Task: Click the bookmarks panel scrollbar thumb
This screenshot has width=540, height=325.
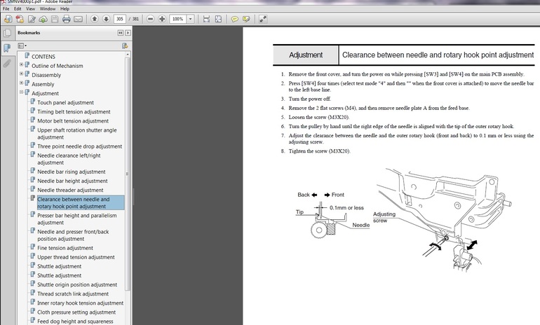Action: coord(128,174)
